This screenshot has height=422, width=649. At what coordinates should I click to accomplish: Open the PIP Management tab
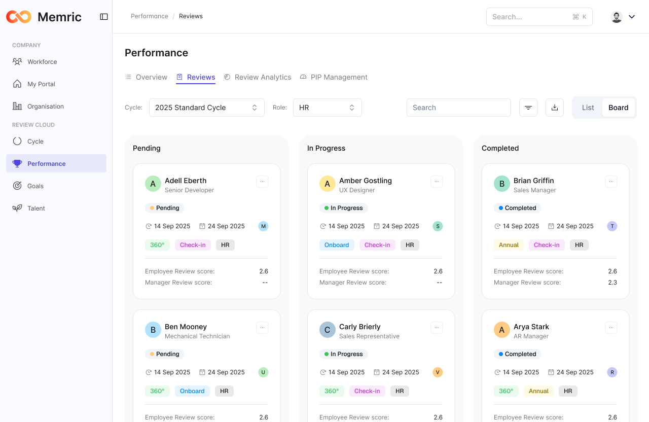(x=334, y=77)
